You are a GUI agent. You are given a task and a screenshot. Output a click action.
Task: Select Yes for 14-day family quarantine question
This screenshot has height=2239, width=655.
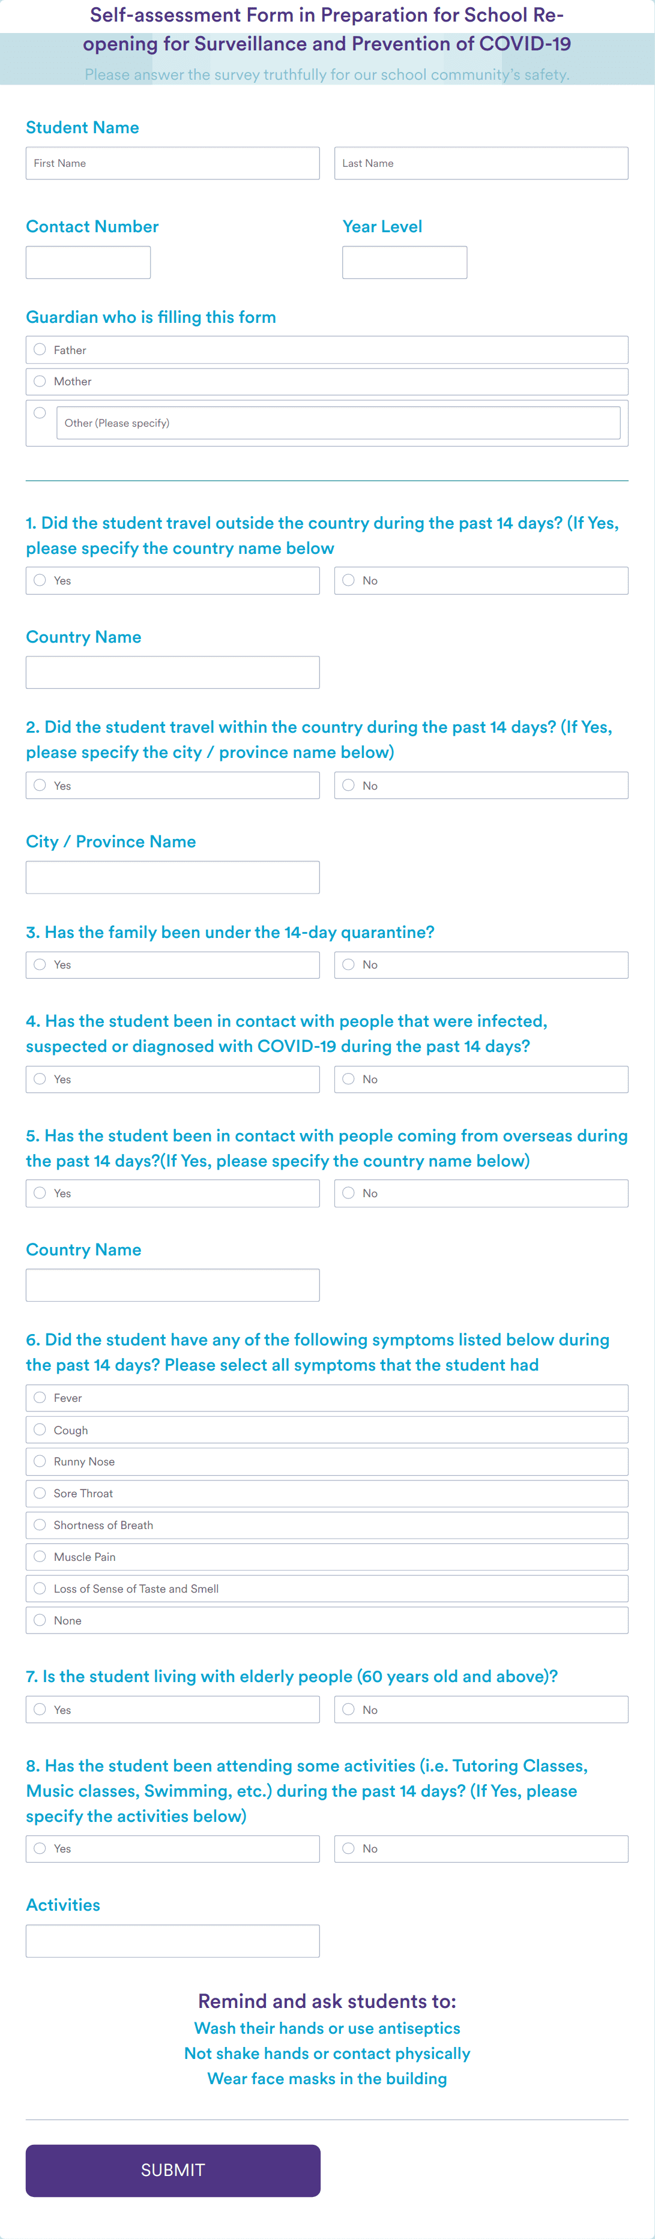pyautogui.click(x=40, y=964)
